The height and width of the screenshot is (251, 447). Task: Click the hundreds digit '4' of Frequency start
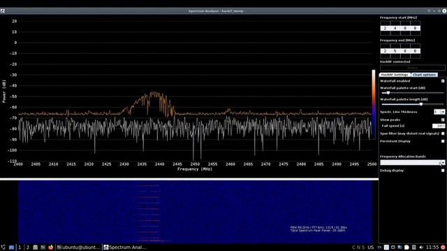(x=395, y=28)
